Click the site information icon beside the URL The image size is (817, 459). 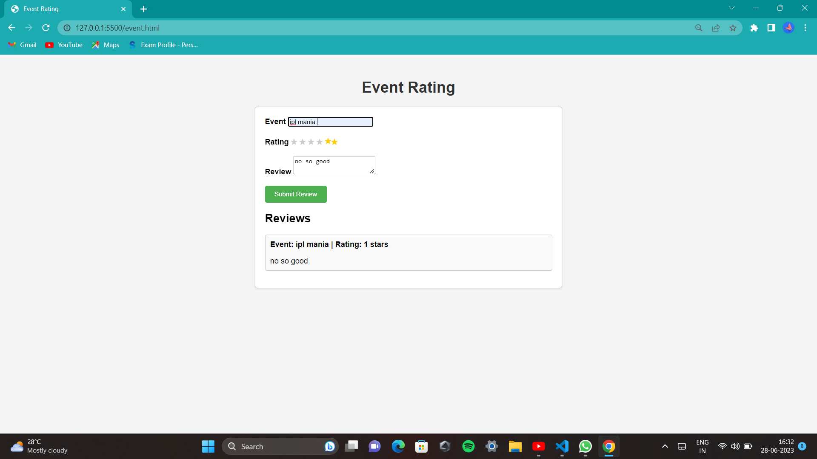pyautogui.click(x=67, y=28)
